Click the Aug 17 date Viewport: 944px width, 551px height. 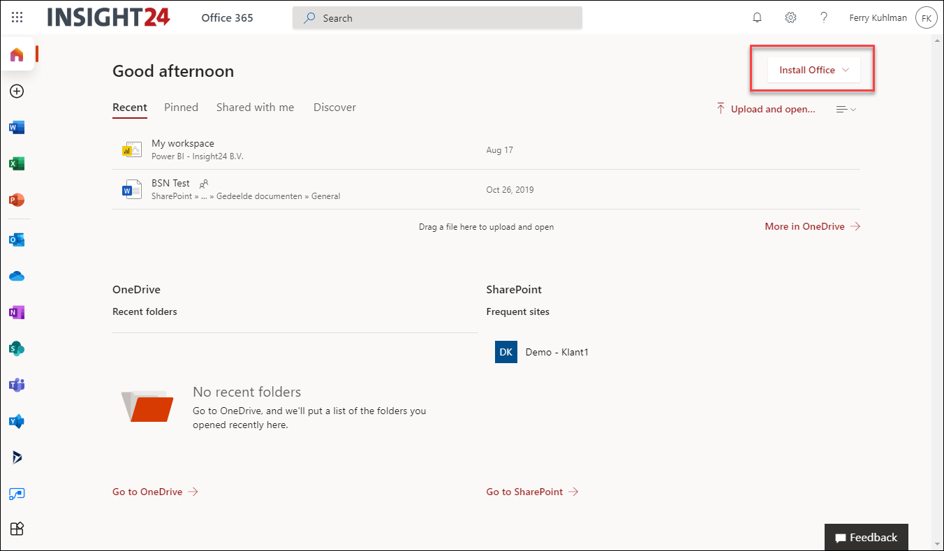[x=500, y=149]
